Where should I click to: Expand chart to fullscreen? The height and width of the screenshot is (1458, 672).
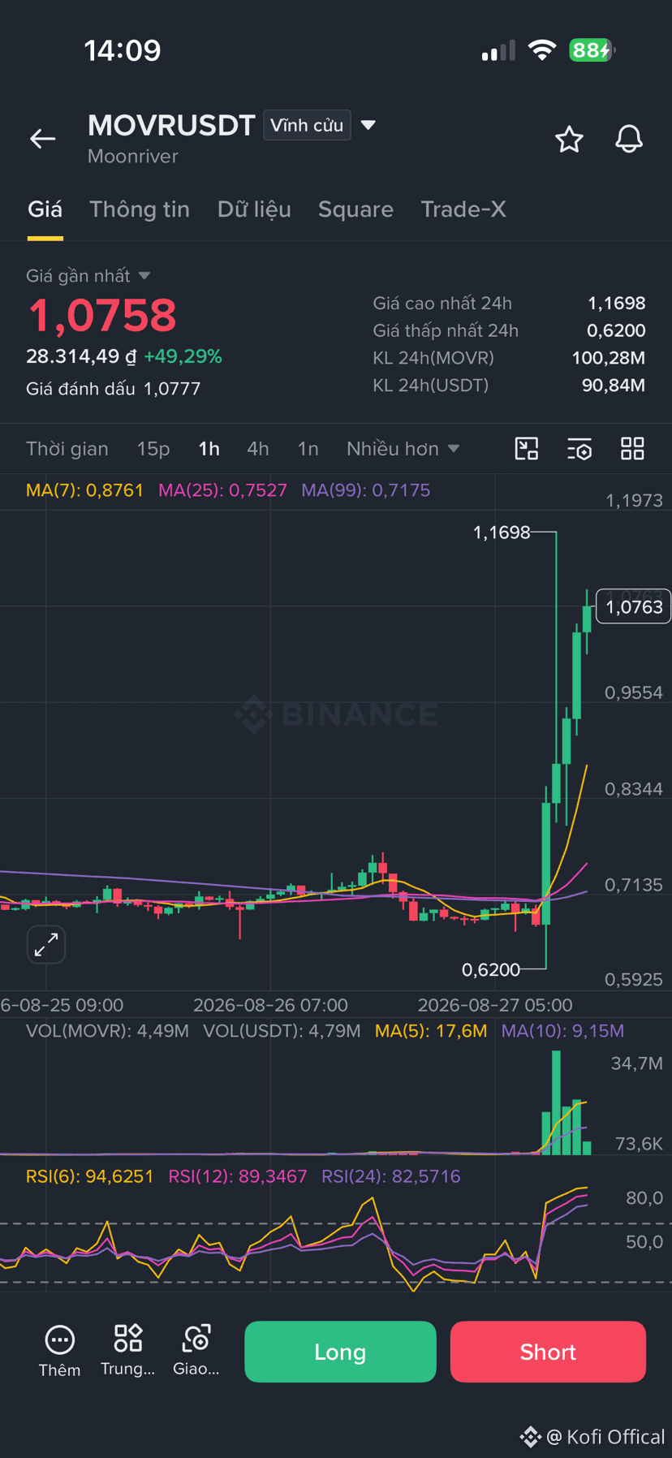(46, 944)
